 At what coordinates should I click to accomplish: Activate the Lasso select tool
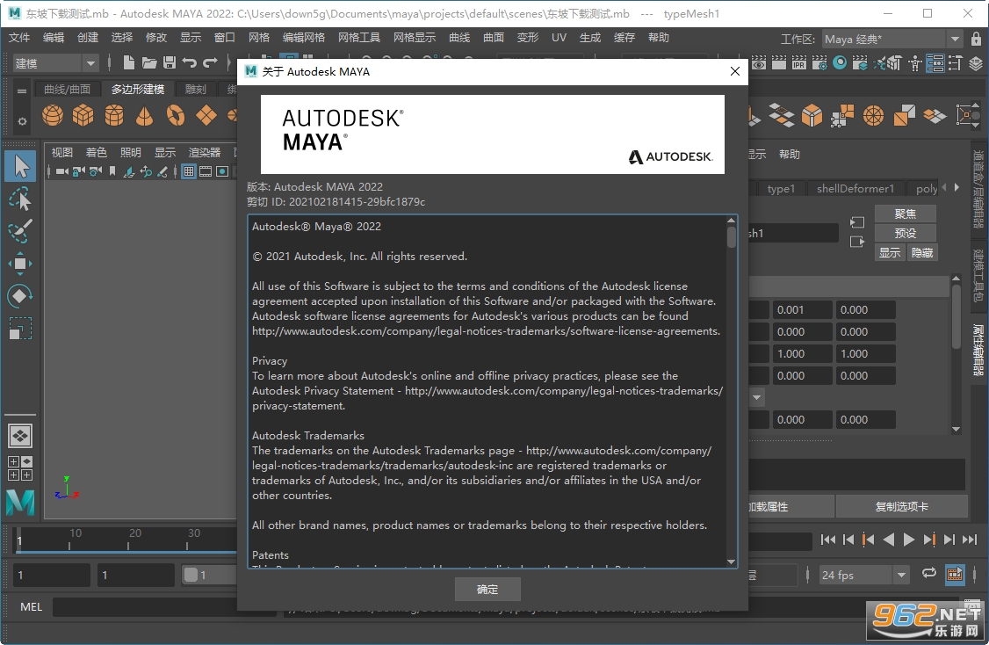click(x=20, y=199)
